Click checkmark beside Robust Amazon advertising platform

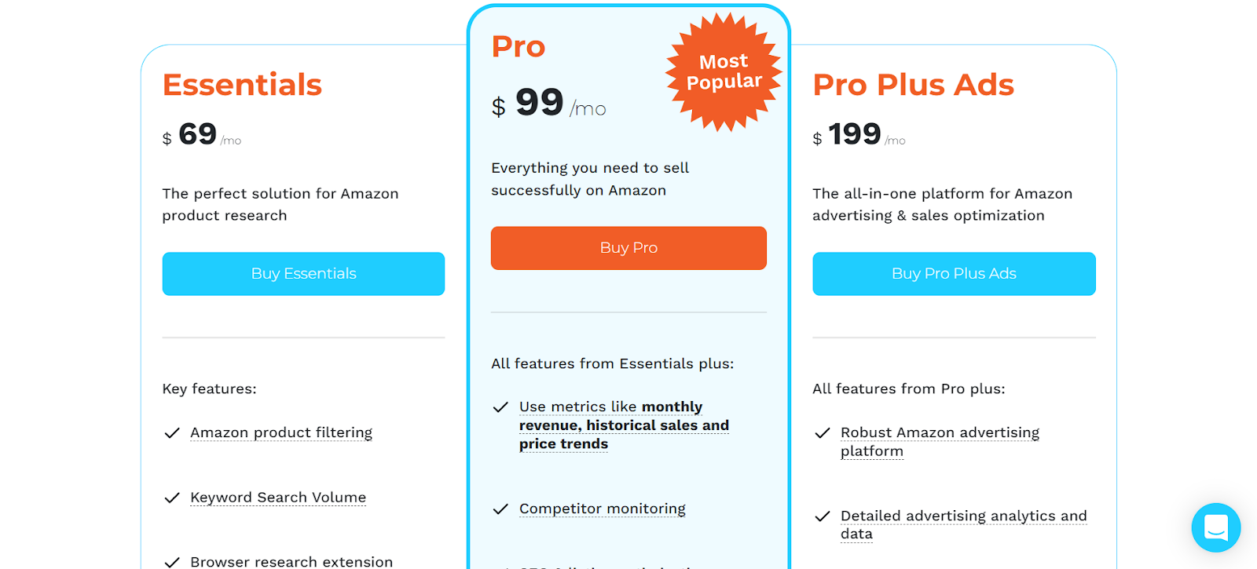(x=823, y=433)
